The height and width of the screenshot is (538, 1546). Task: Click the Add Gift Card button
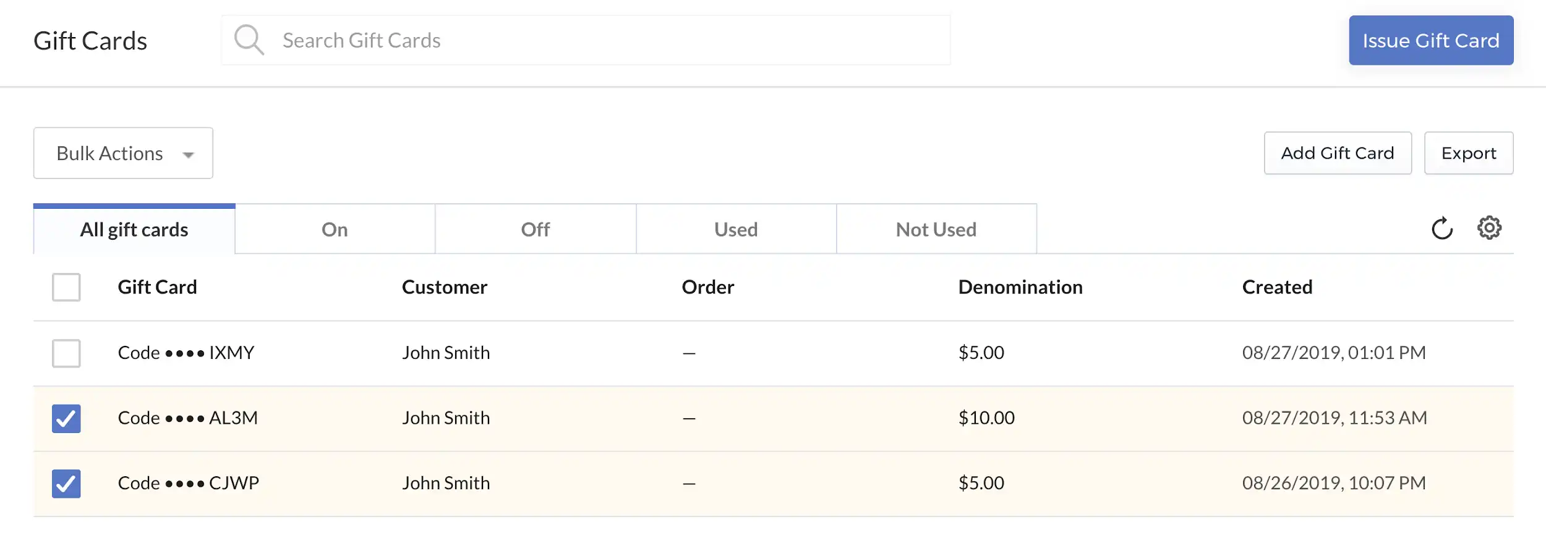(1338, 153)
